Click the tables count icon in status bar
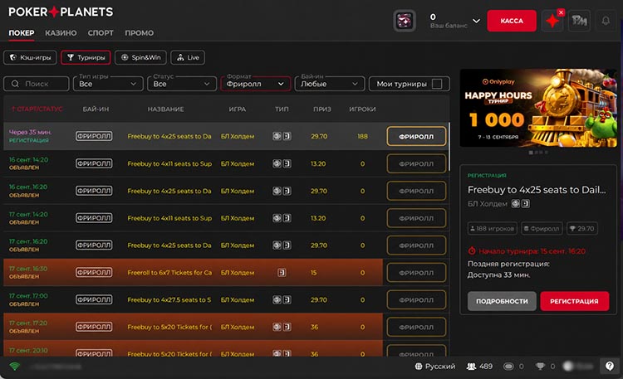The image size is (623, 379). (508, 367)
